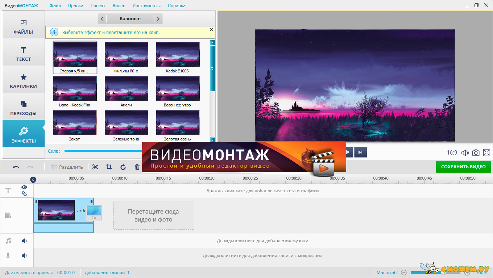Click the 2.0 transition between clips
This screenshot has height=278, width=493.
click(x=94, y=213)
